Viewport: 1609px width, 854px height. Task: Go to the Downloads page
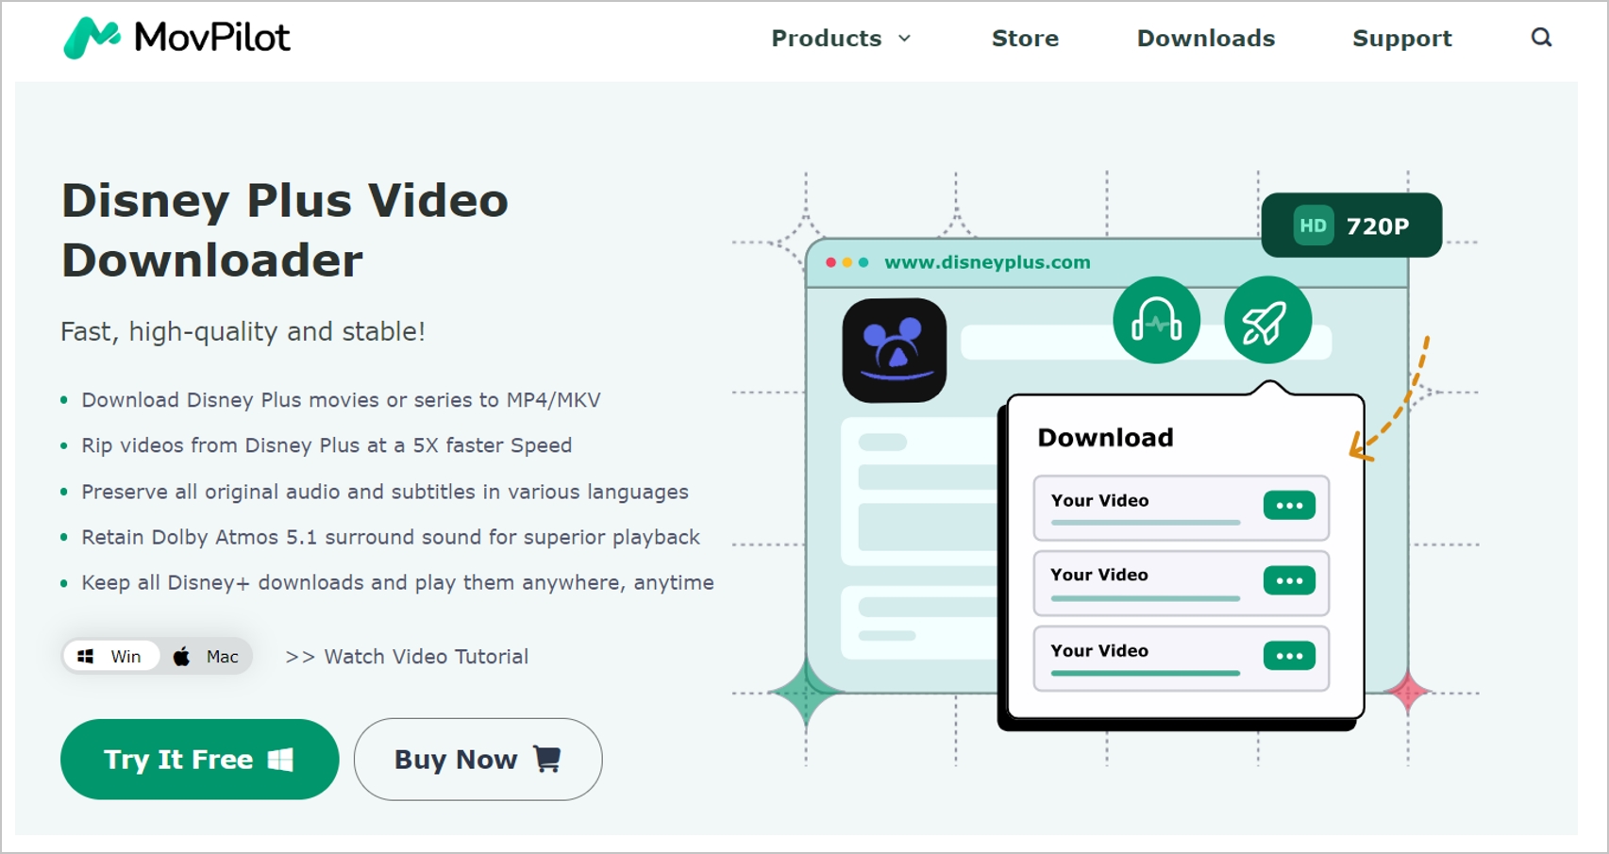coord(1206,39)
